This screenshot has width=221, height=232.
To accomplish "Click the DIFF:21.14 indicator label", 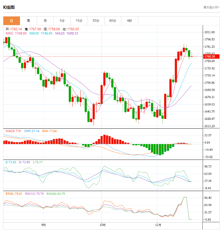I will (x=32, y=131).
